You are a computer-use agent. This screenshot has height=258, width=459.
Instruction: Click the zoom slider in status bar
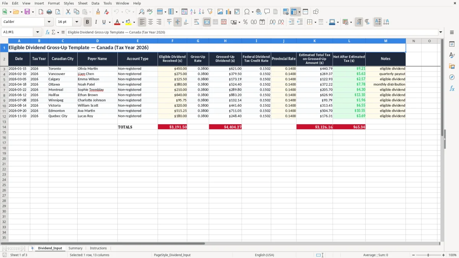tap(428, 255)
